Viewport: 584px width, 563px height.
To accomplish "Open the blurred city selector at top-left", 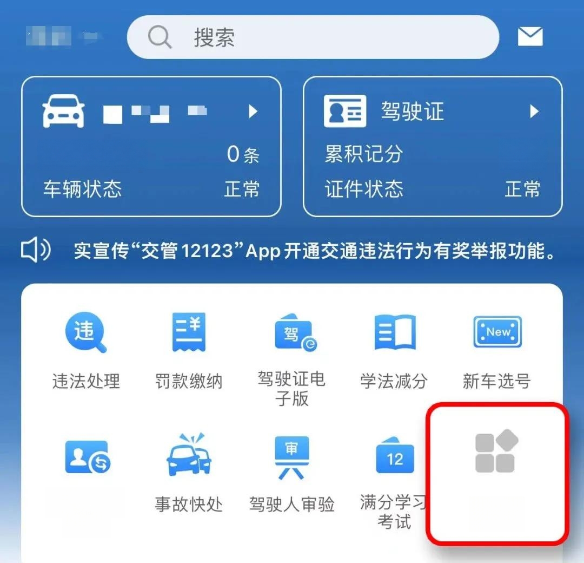I will pos(64,36).
